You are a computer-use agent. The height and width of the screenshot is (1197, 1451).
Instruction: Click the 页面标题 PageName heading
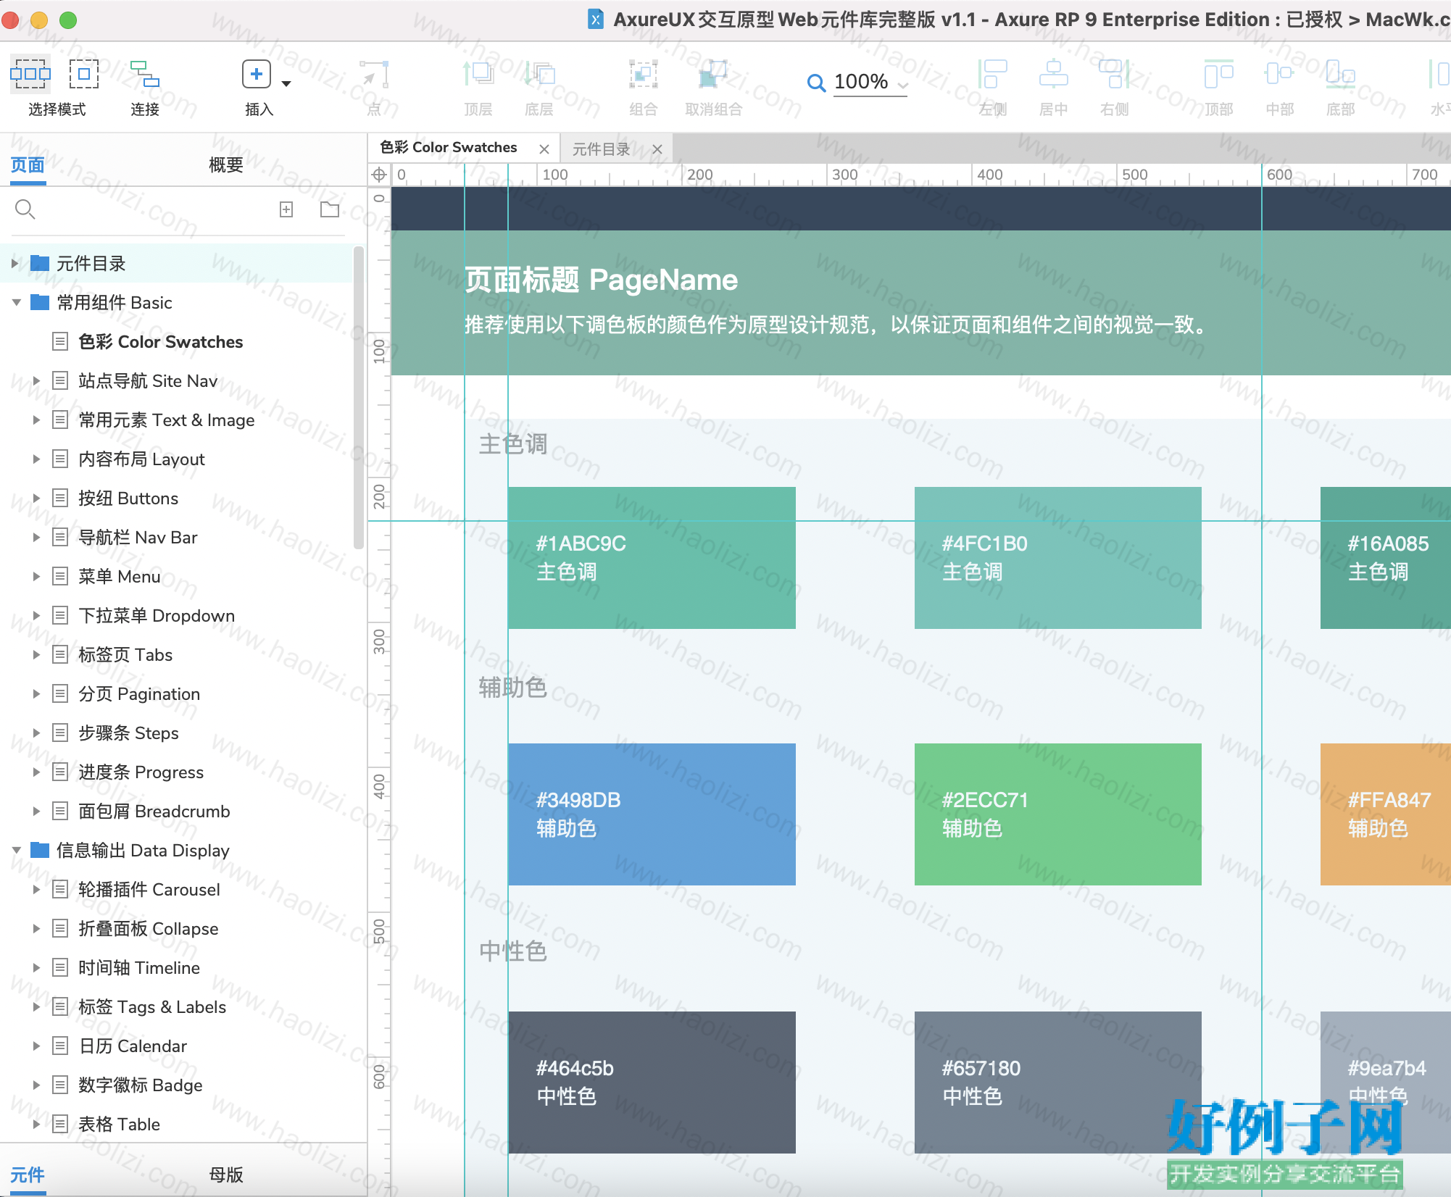point(601,280)
